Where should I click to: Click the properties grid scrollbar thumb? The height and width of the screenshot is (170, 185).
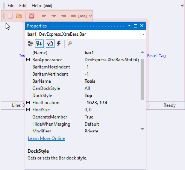point(142,79)
